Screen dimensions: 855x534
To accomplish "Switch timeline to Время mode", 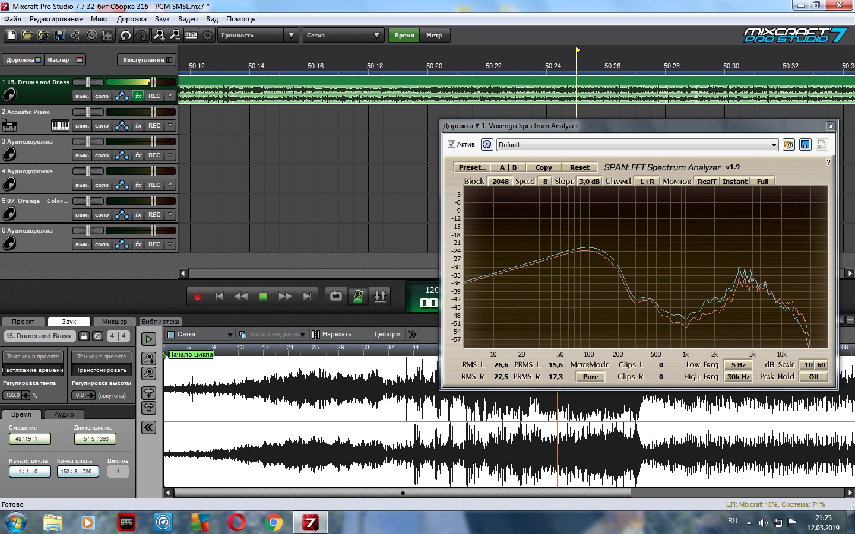I will point(404,36).
